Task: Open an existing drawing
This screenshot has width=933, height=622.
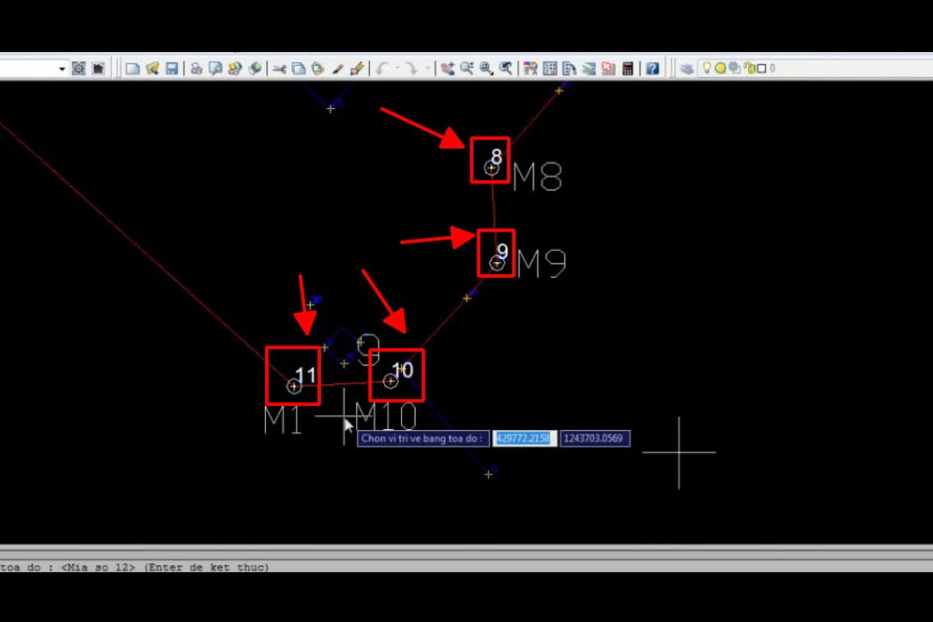Action: point(152,68)
